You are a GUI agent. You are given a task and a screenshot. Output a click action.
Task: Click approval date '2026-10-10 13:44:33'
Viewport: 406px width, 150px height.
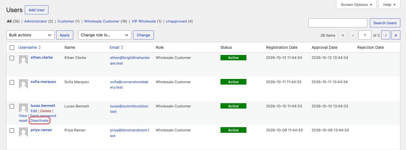click(330, 106)
